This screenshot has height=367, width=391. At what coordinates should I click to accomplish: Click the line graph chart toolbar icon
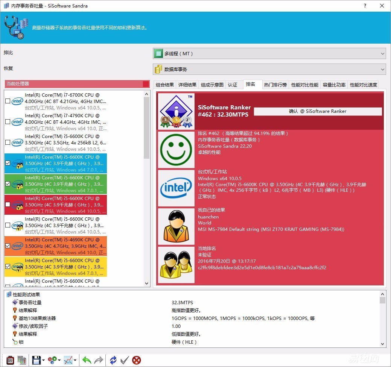click(68, 360)
